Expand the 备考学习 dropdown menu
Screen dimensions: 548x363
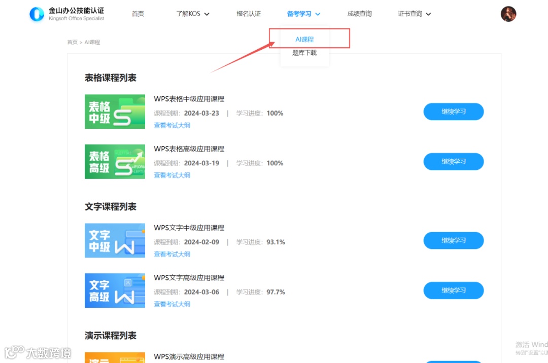tap(303, 14)
